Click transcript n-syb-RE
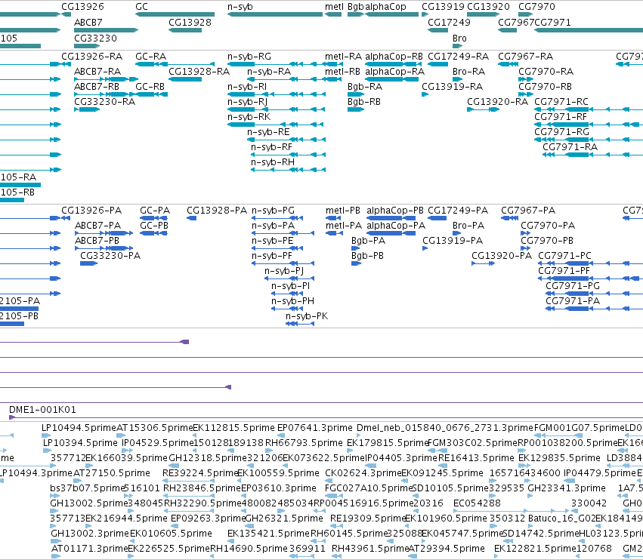The width and height of the screenshot is (643, 560). click(268, 132)
